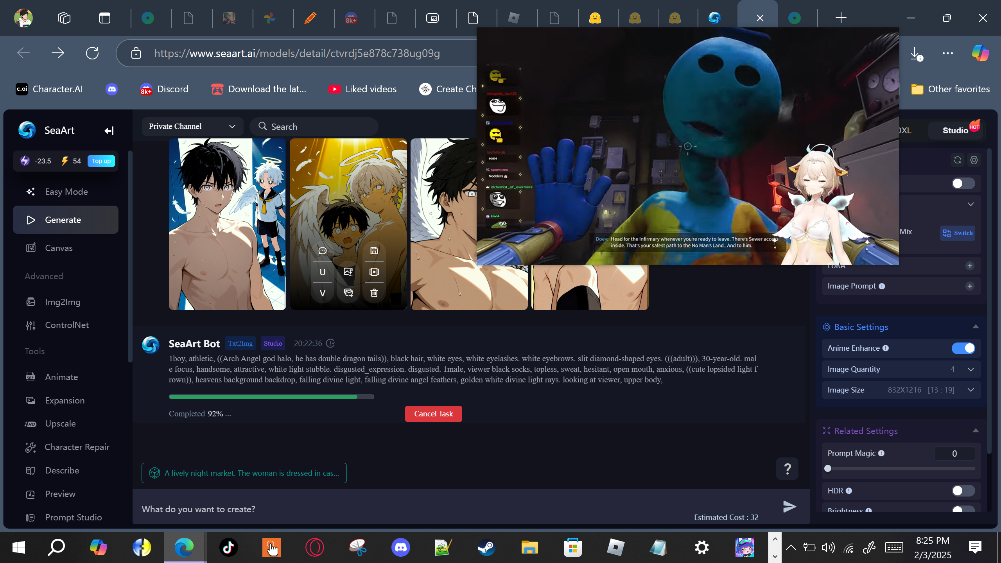The image size is (1001, 563).
Task: Click the image send icon above trash row
Action: (348, 293)
